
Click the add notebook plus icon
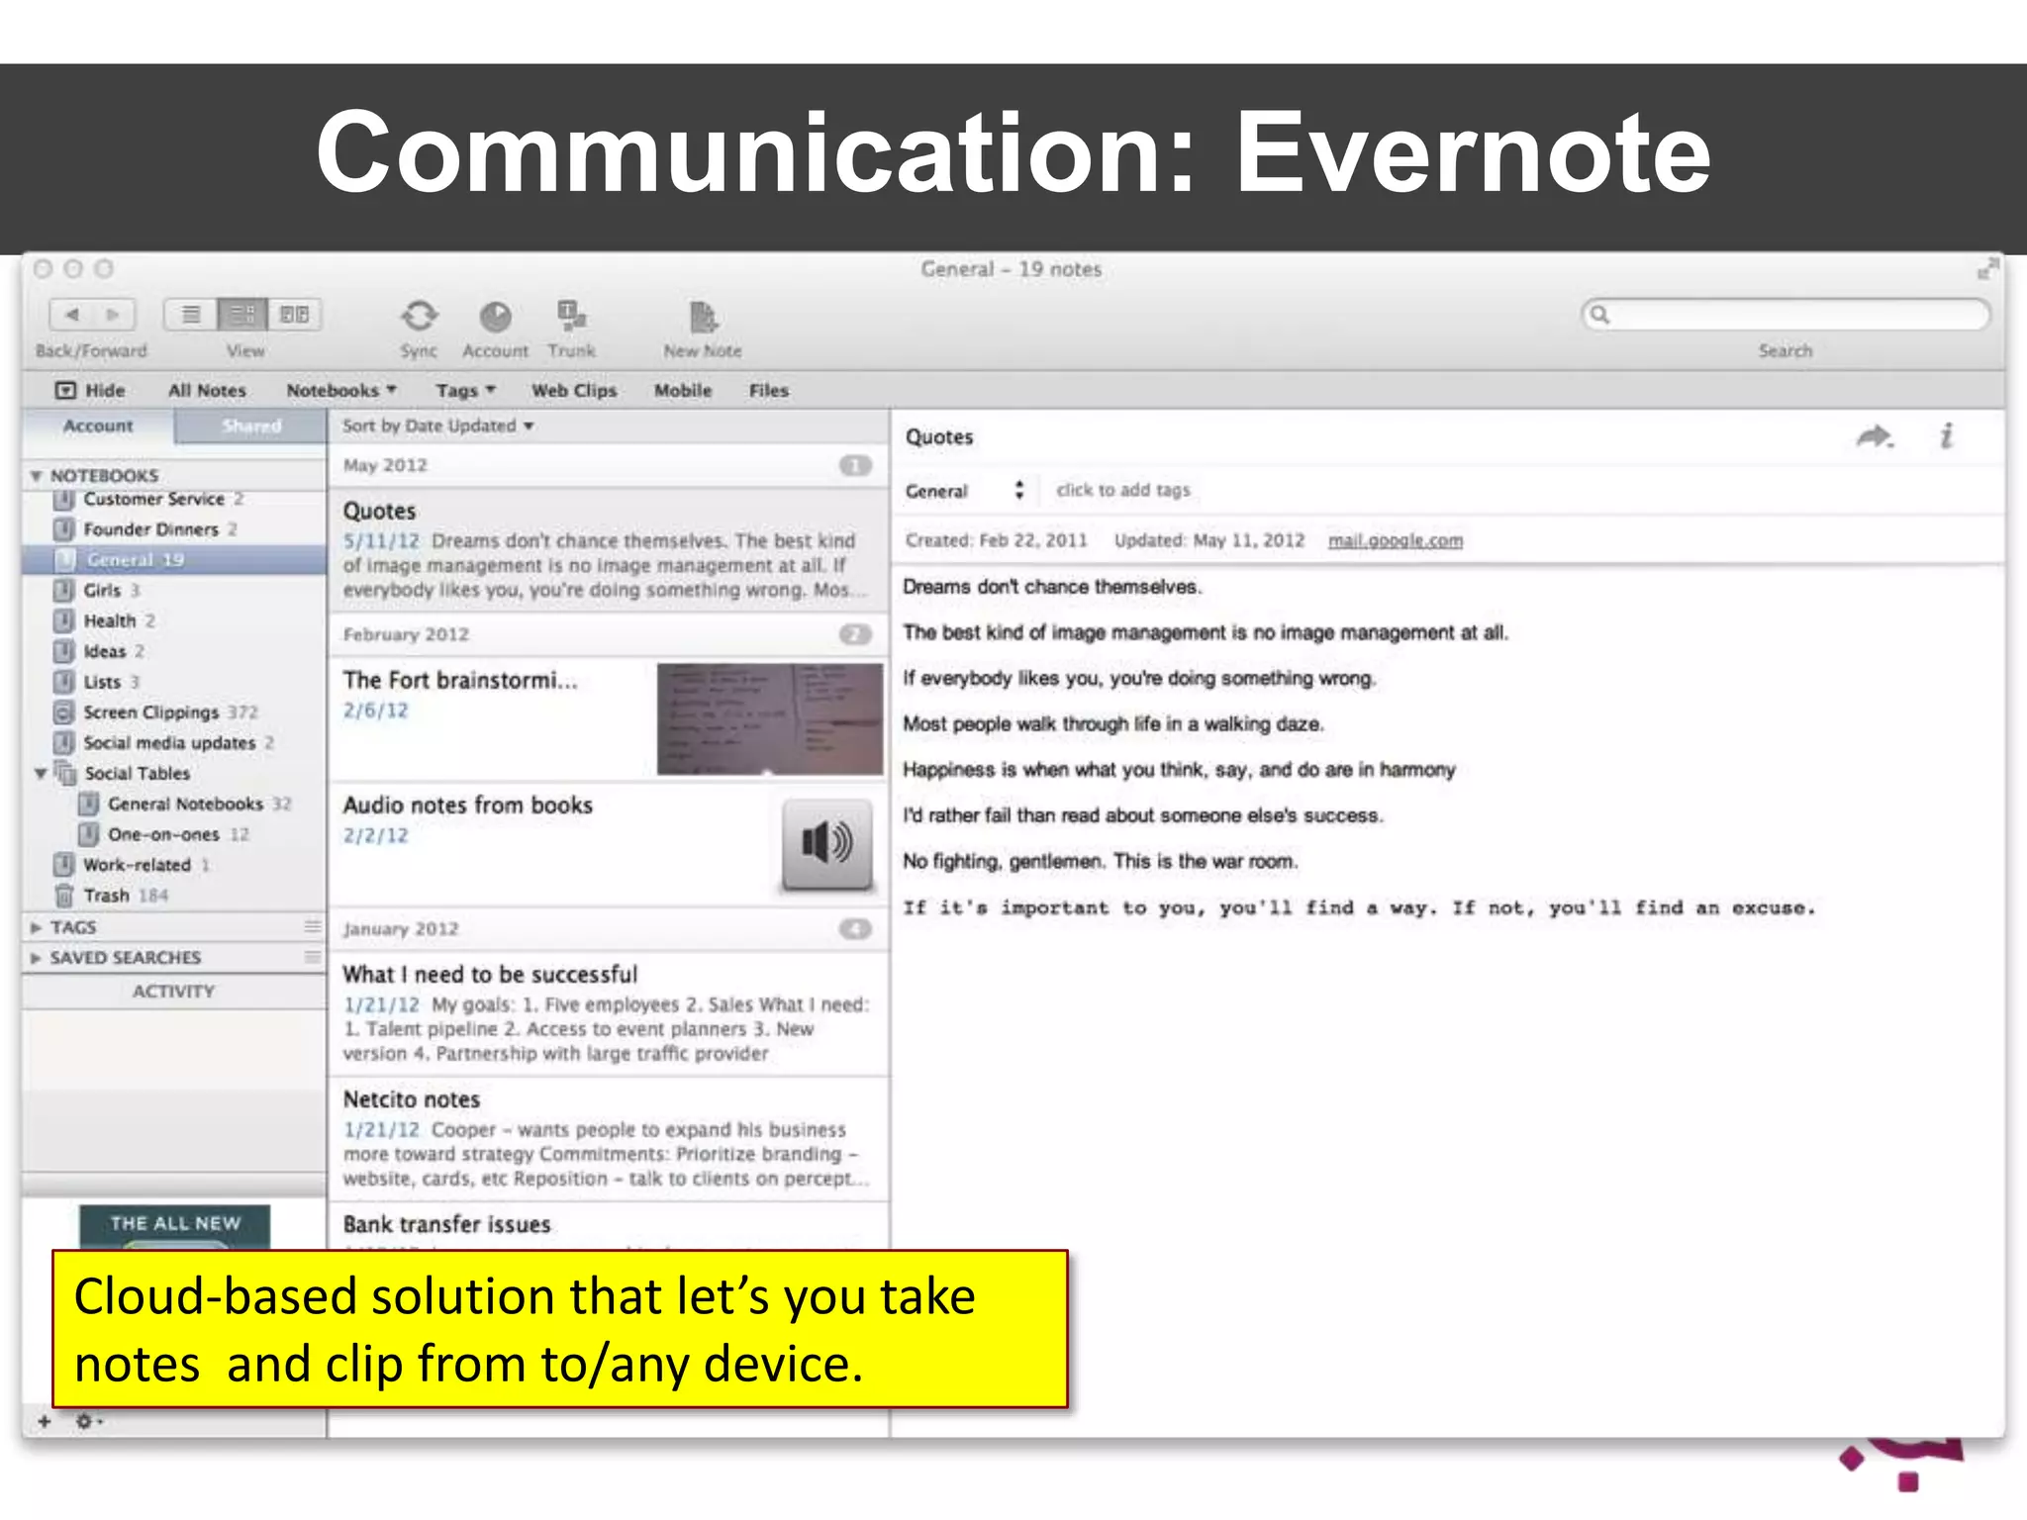tap(44, 1422)
